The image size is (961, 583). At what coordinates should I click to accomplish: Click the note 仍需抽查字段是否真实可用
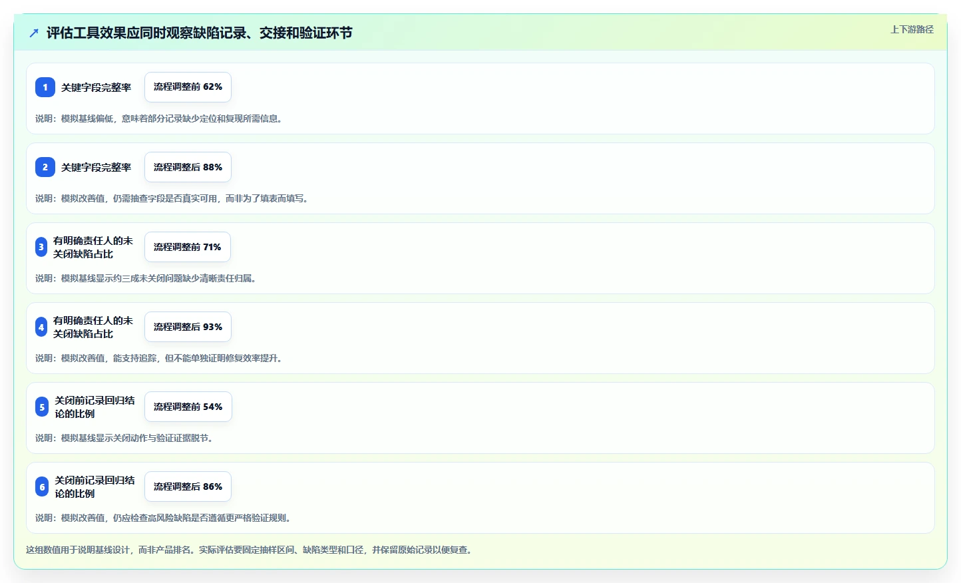click(173, 198)
